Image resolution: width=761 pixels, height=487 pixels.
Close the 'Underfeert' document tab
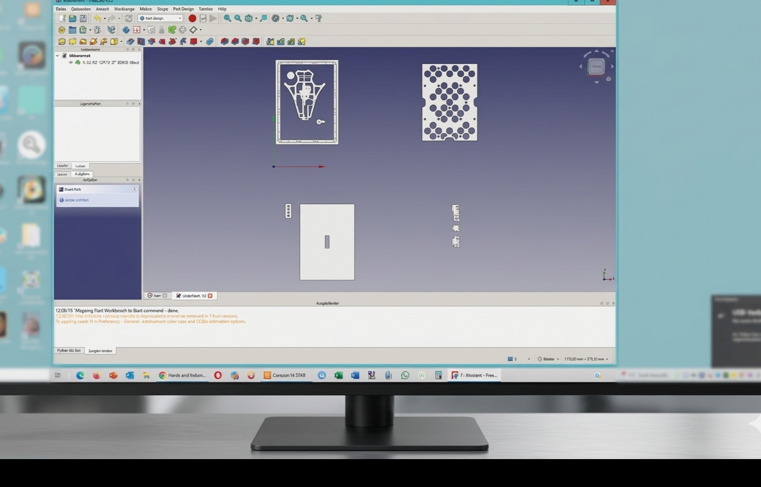(x=211, y=295)
